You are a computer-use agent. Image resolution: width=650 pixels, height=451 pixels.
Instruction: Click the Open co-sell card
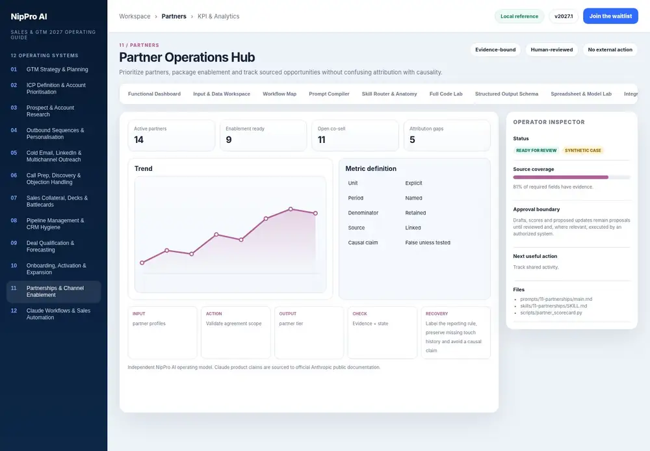pyautogui.click(x=355, y=136)
